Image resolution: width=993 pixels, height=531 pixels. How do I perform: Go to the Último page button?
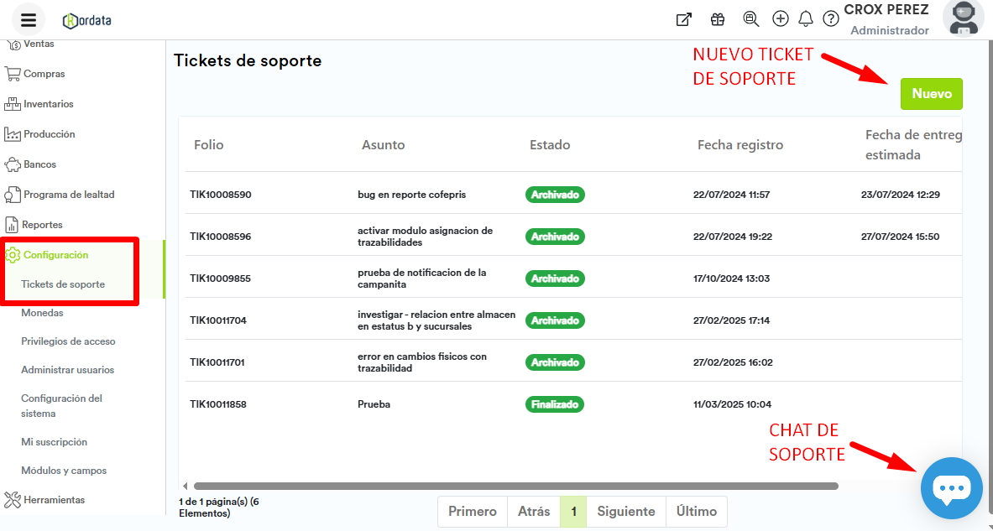(x=696, y=512)
